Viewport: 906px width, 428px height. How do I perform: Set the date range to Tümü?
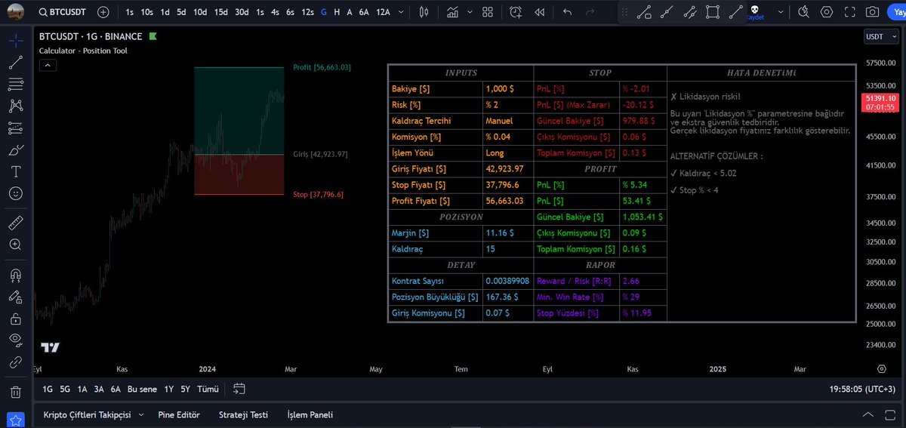tap(208, 389)
